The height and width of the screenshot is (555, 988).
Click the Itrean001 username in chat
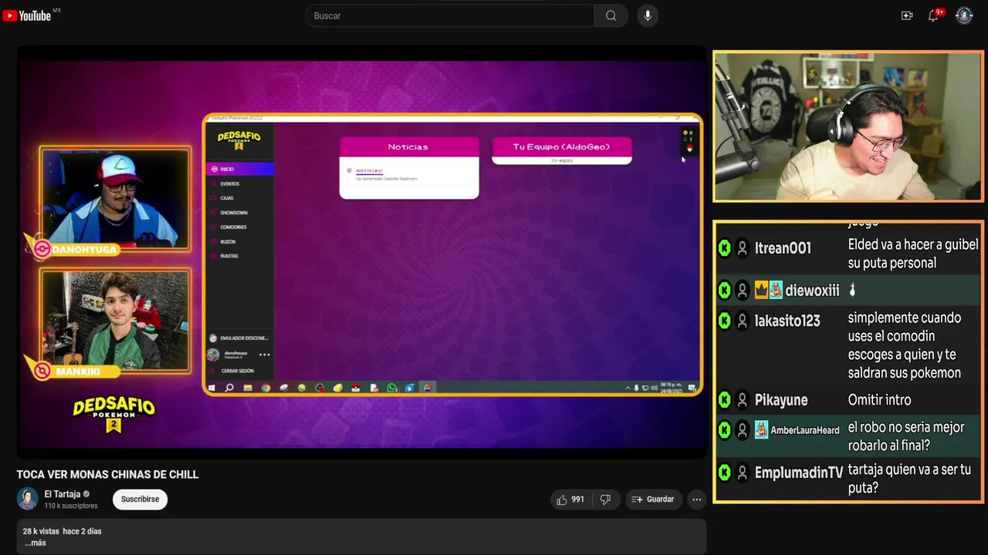tap(783, 248)
